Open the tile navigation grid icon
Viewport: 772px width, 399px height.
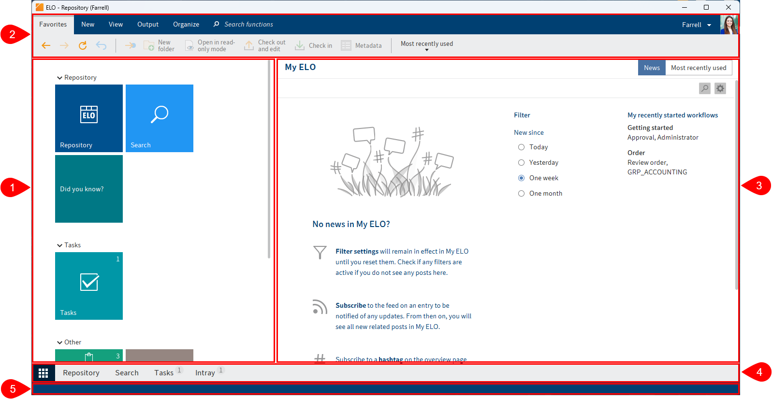44,373
